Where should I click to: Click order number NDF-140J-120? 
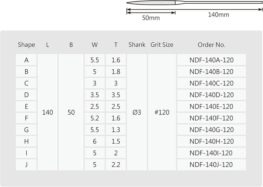[x=211, y=165]
